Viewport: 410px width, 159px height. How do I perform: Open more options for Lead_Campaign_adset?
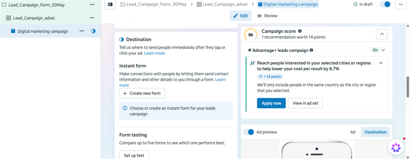(x=92, y=18)
